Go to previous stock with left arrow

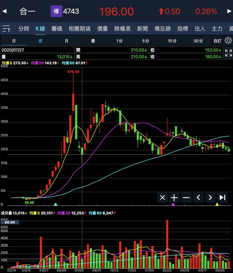[x=5, y=12]
